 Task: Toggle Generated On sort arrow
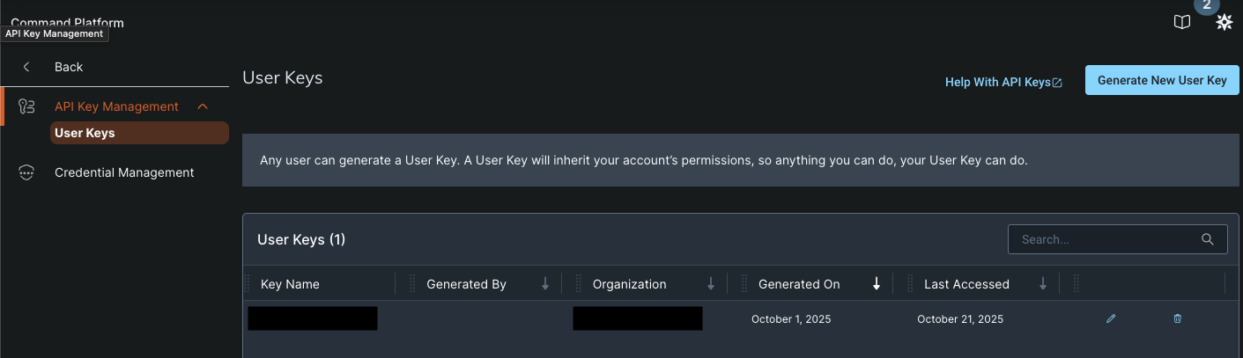pos(877,284)
